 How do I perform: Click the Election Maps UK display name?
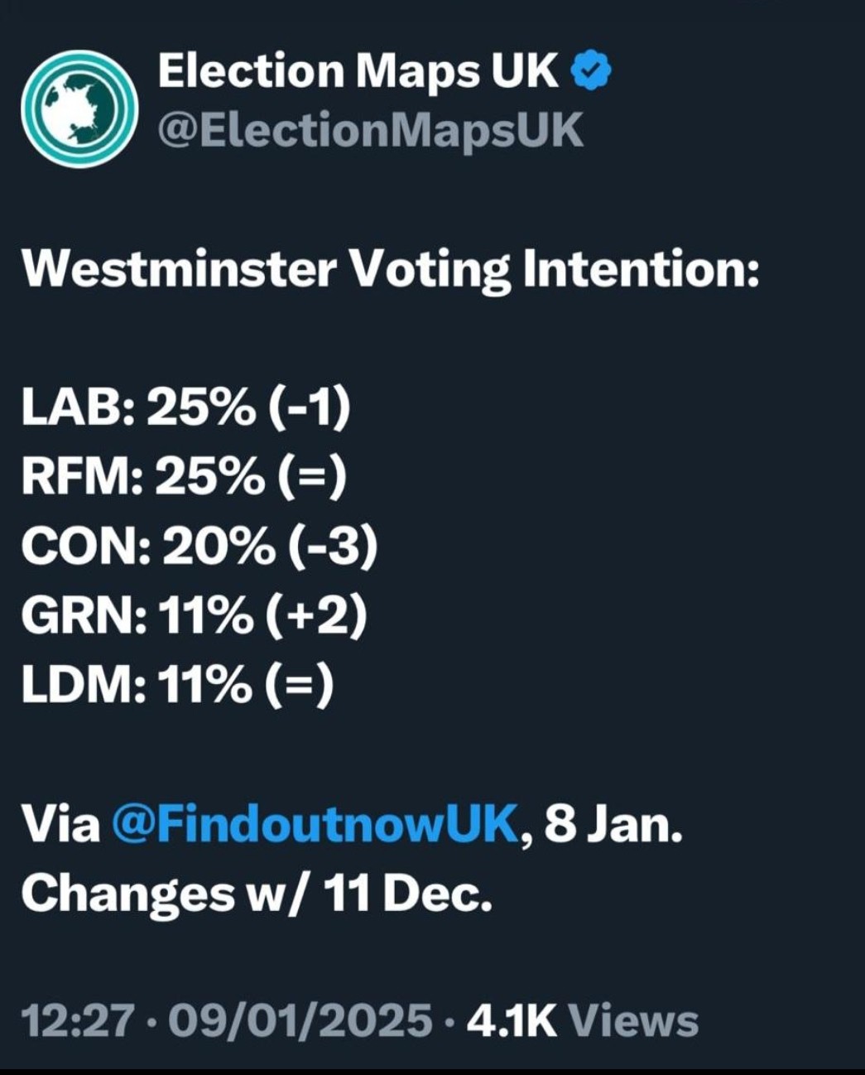pos(358,71)
